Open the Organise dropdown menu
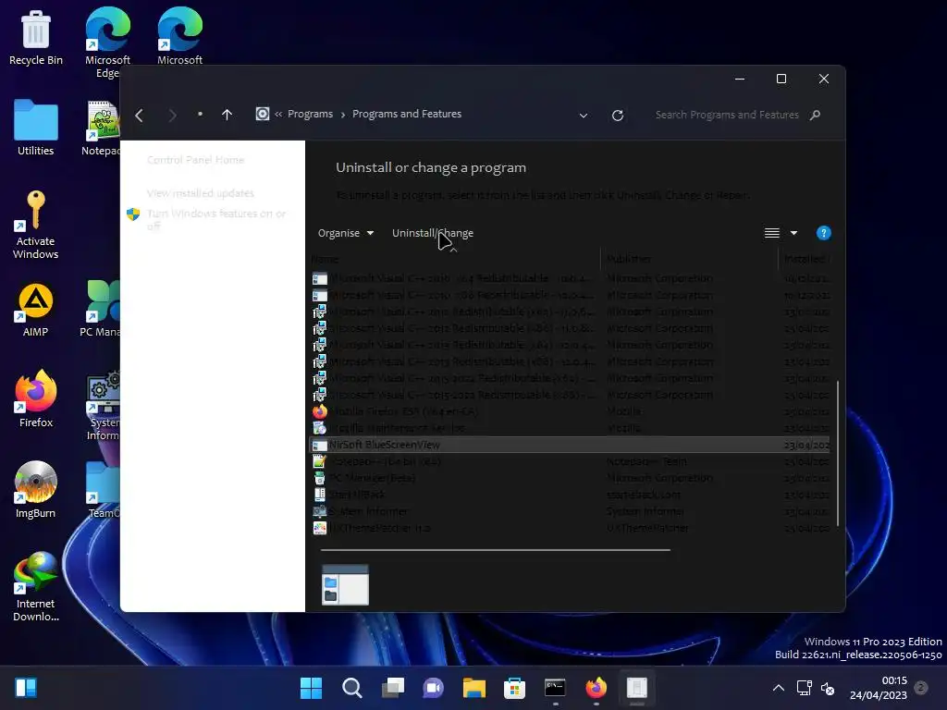Screen dimensions: 947x710 pyautogui.click(x=346, y=233)
